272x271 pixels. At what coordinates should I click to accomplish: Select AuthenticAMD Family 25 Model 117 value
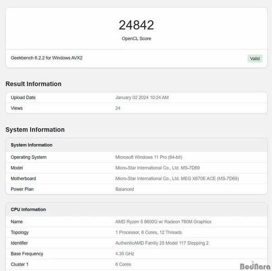162,243
